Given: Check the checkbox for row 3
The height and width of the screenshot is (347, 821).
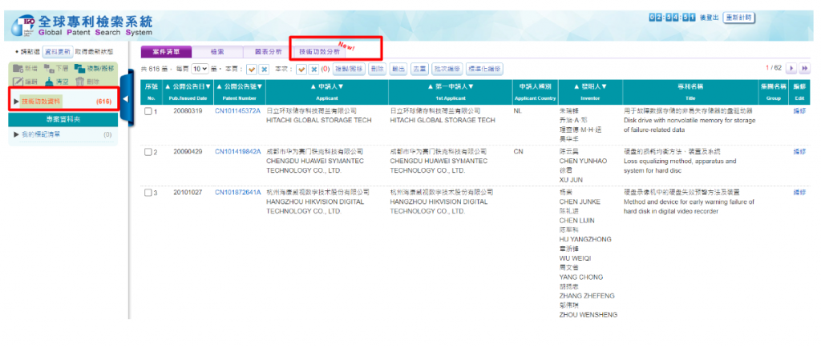Looking at the screenshot, I should tap(148, 193).
